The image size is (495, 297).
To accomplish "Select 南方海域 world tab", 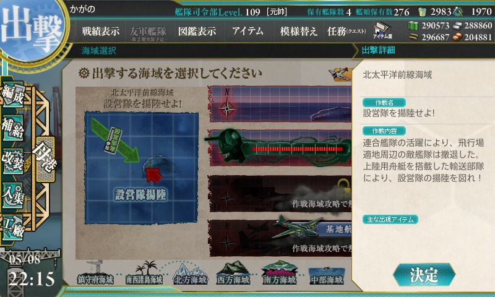I will pos(280,273).
